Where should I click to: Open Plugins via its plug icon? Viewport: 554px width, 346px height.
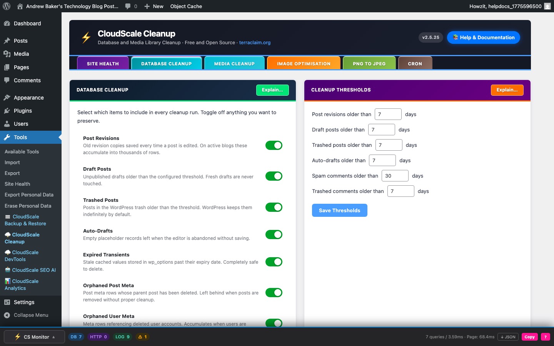(x=7, y=111)
